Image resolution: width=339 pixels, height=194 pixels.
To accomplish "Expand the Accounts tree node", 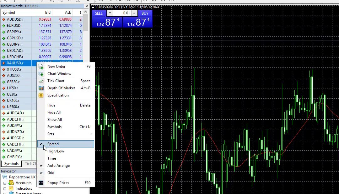I will point(5,183).
